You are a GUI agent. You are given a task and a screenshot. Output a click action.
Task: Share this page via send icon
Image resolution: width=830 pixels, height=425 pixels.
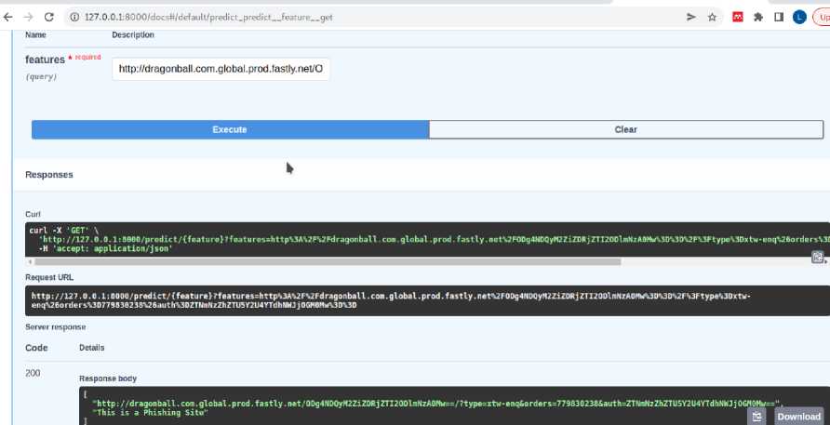point(690,17)
